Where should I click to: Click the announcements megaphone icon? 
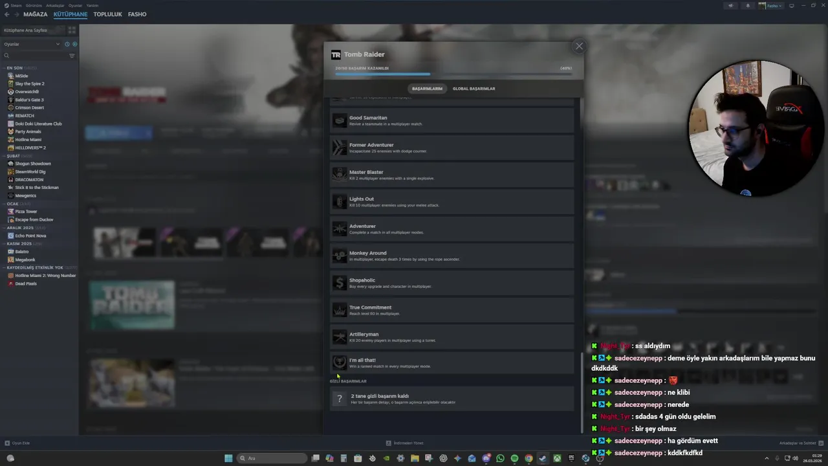point(731,6)
